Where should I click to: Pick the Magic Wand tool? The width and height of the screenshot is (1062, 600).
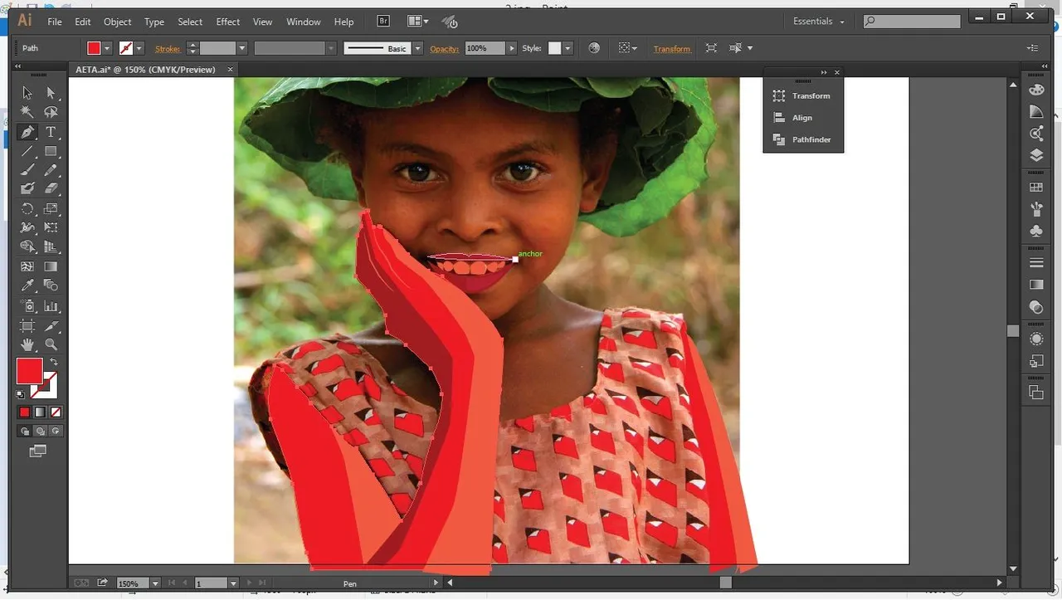(27, 112)
